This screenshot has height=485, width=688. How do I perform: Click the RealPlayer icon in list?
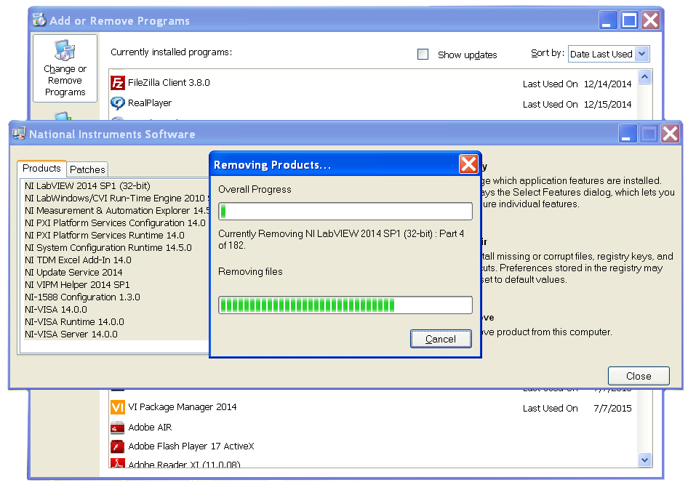tap(118, 103)
